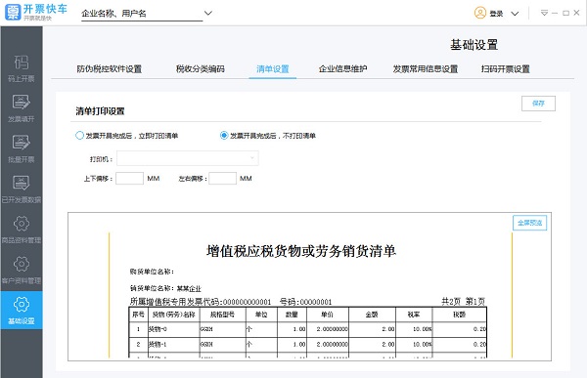
Task: Click the 单价 column header
Action: click(x=327, y=315)
